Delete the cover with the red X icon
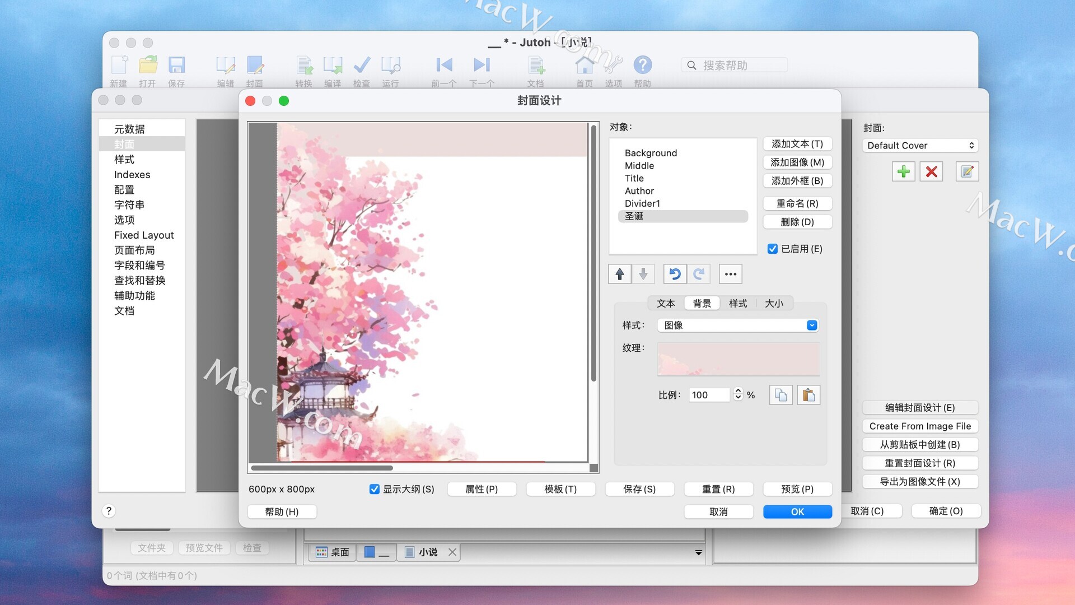The width and height of the screenshot is (1075, 605). click(x=931, y=171)
